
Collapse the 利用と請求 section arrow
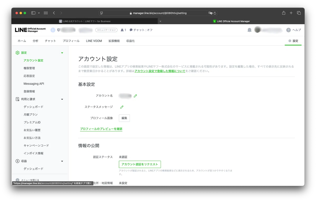pos(62,99)
